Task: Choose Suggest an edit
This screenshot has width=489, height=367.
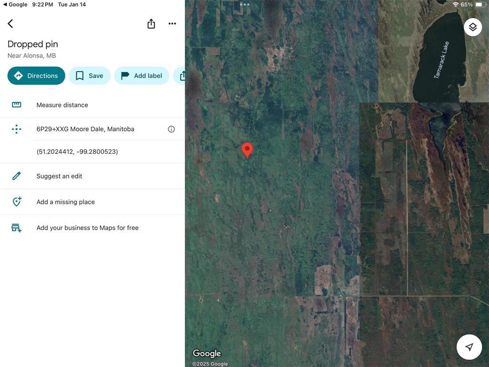Action: tap(59, 176)
